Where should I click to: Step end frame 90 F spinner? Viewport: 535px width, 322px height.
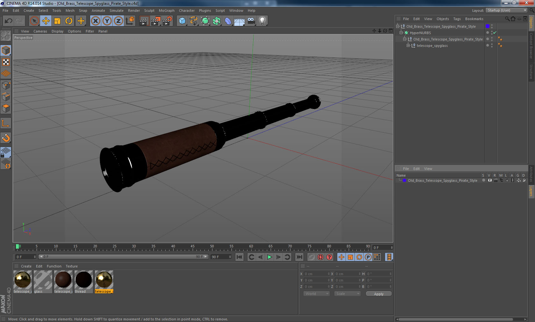click(x=230, y=257)
